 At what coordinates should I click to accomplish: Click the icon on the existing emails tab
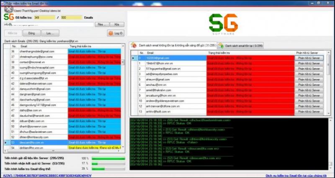tap(220, 45)
